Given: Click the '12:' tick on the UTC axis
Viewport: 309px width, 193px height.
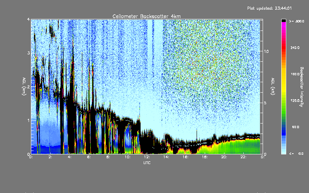Looking at the screenshot, I should click(147, 157).
